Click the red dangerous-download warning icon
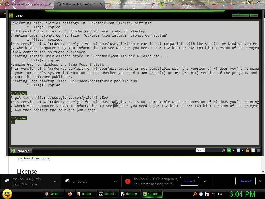Screen dimensions: 265x199 tap(128, 181)
